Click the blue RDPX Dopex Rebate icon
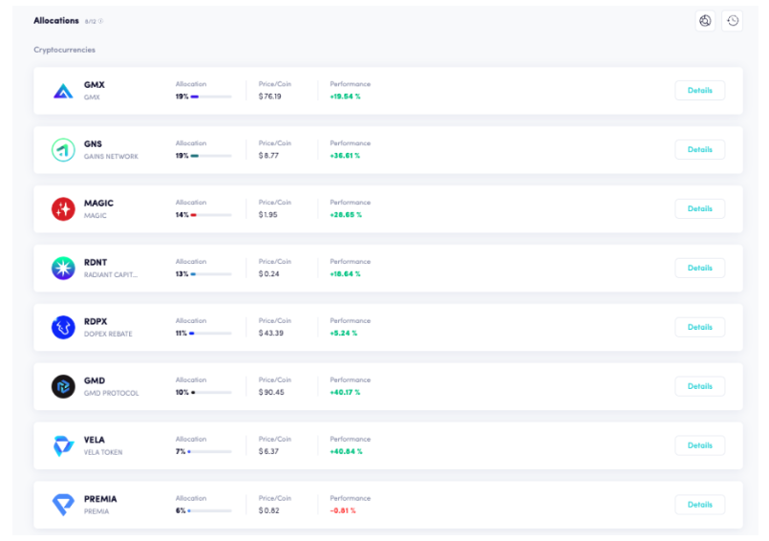 click(63, 328)
